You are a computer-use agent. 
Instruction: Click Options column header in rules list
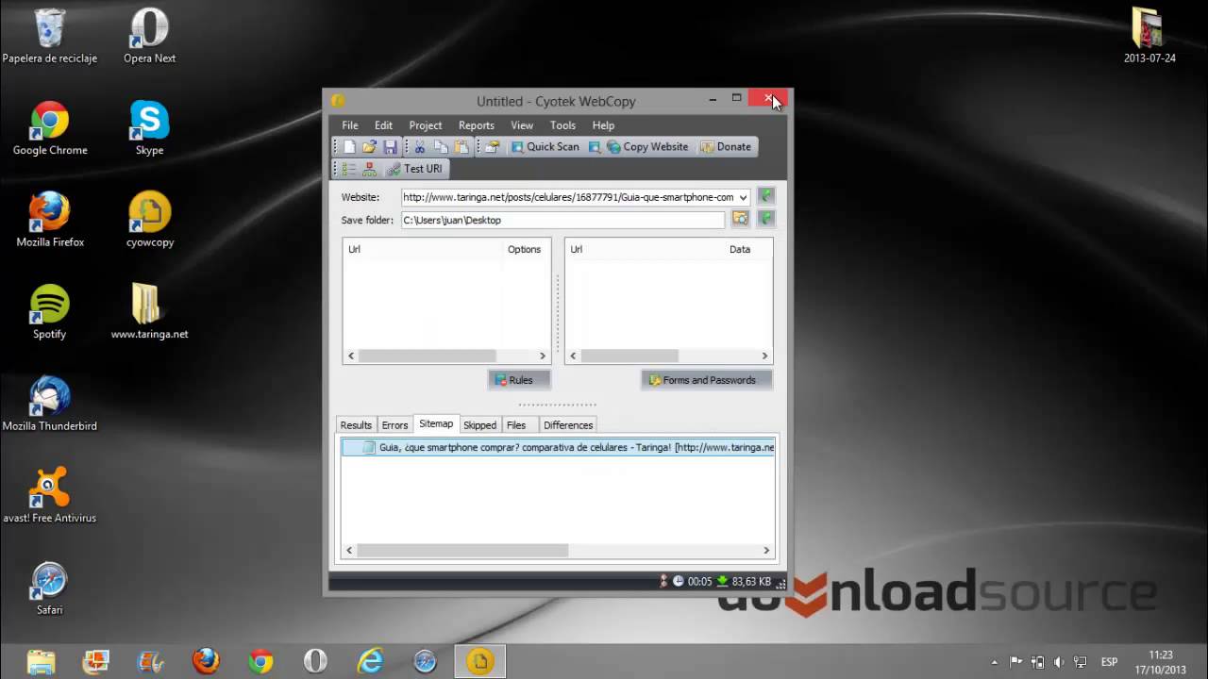click(524, 250)
